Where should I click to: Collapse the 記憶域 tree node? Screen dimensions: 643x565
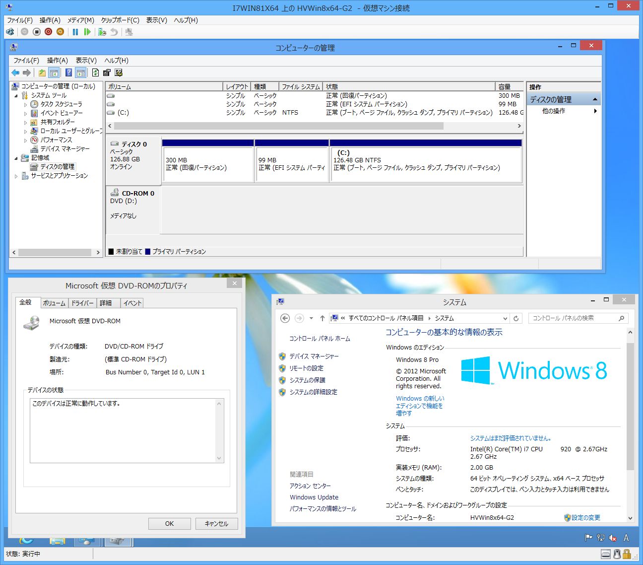[x=16, y=158]
